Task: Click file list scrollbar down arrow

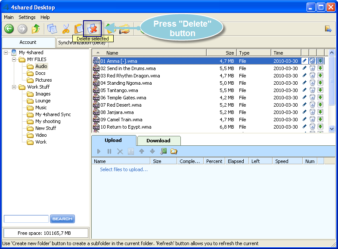Action: 332,129
